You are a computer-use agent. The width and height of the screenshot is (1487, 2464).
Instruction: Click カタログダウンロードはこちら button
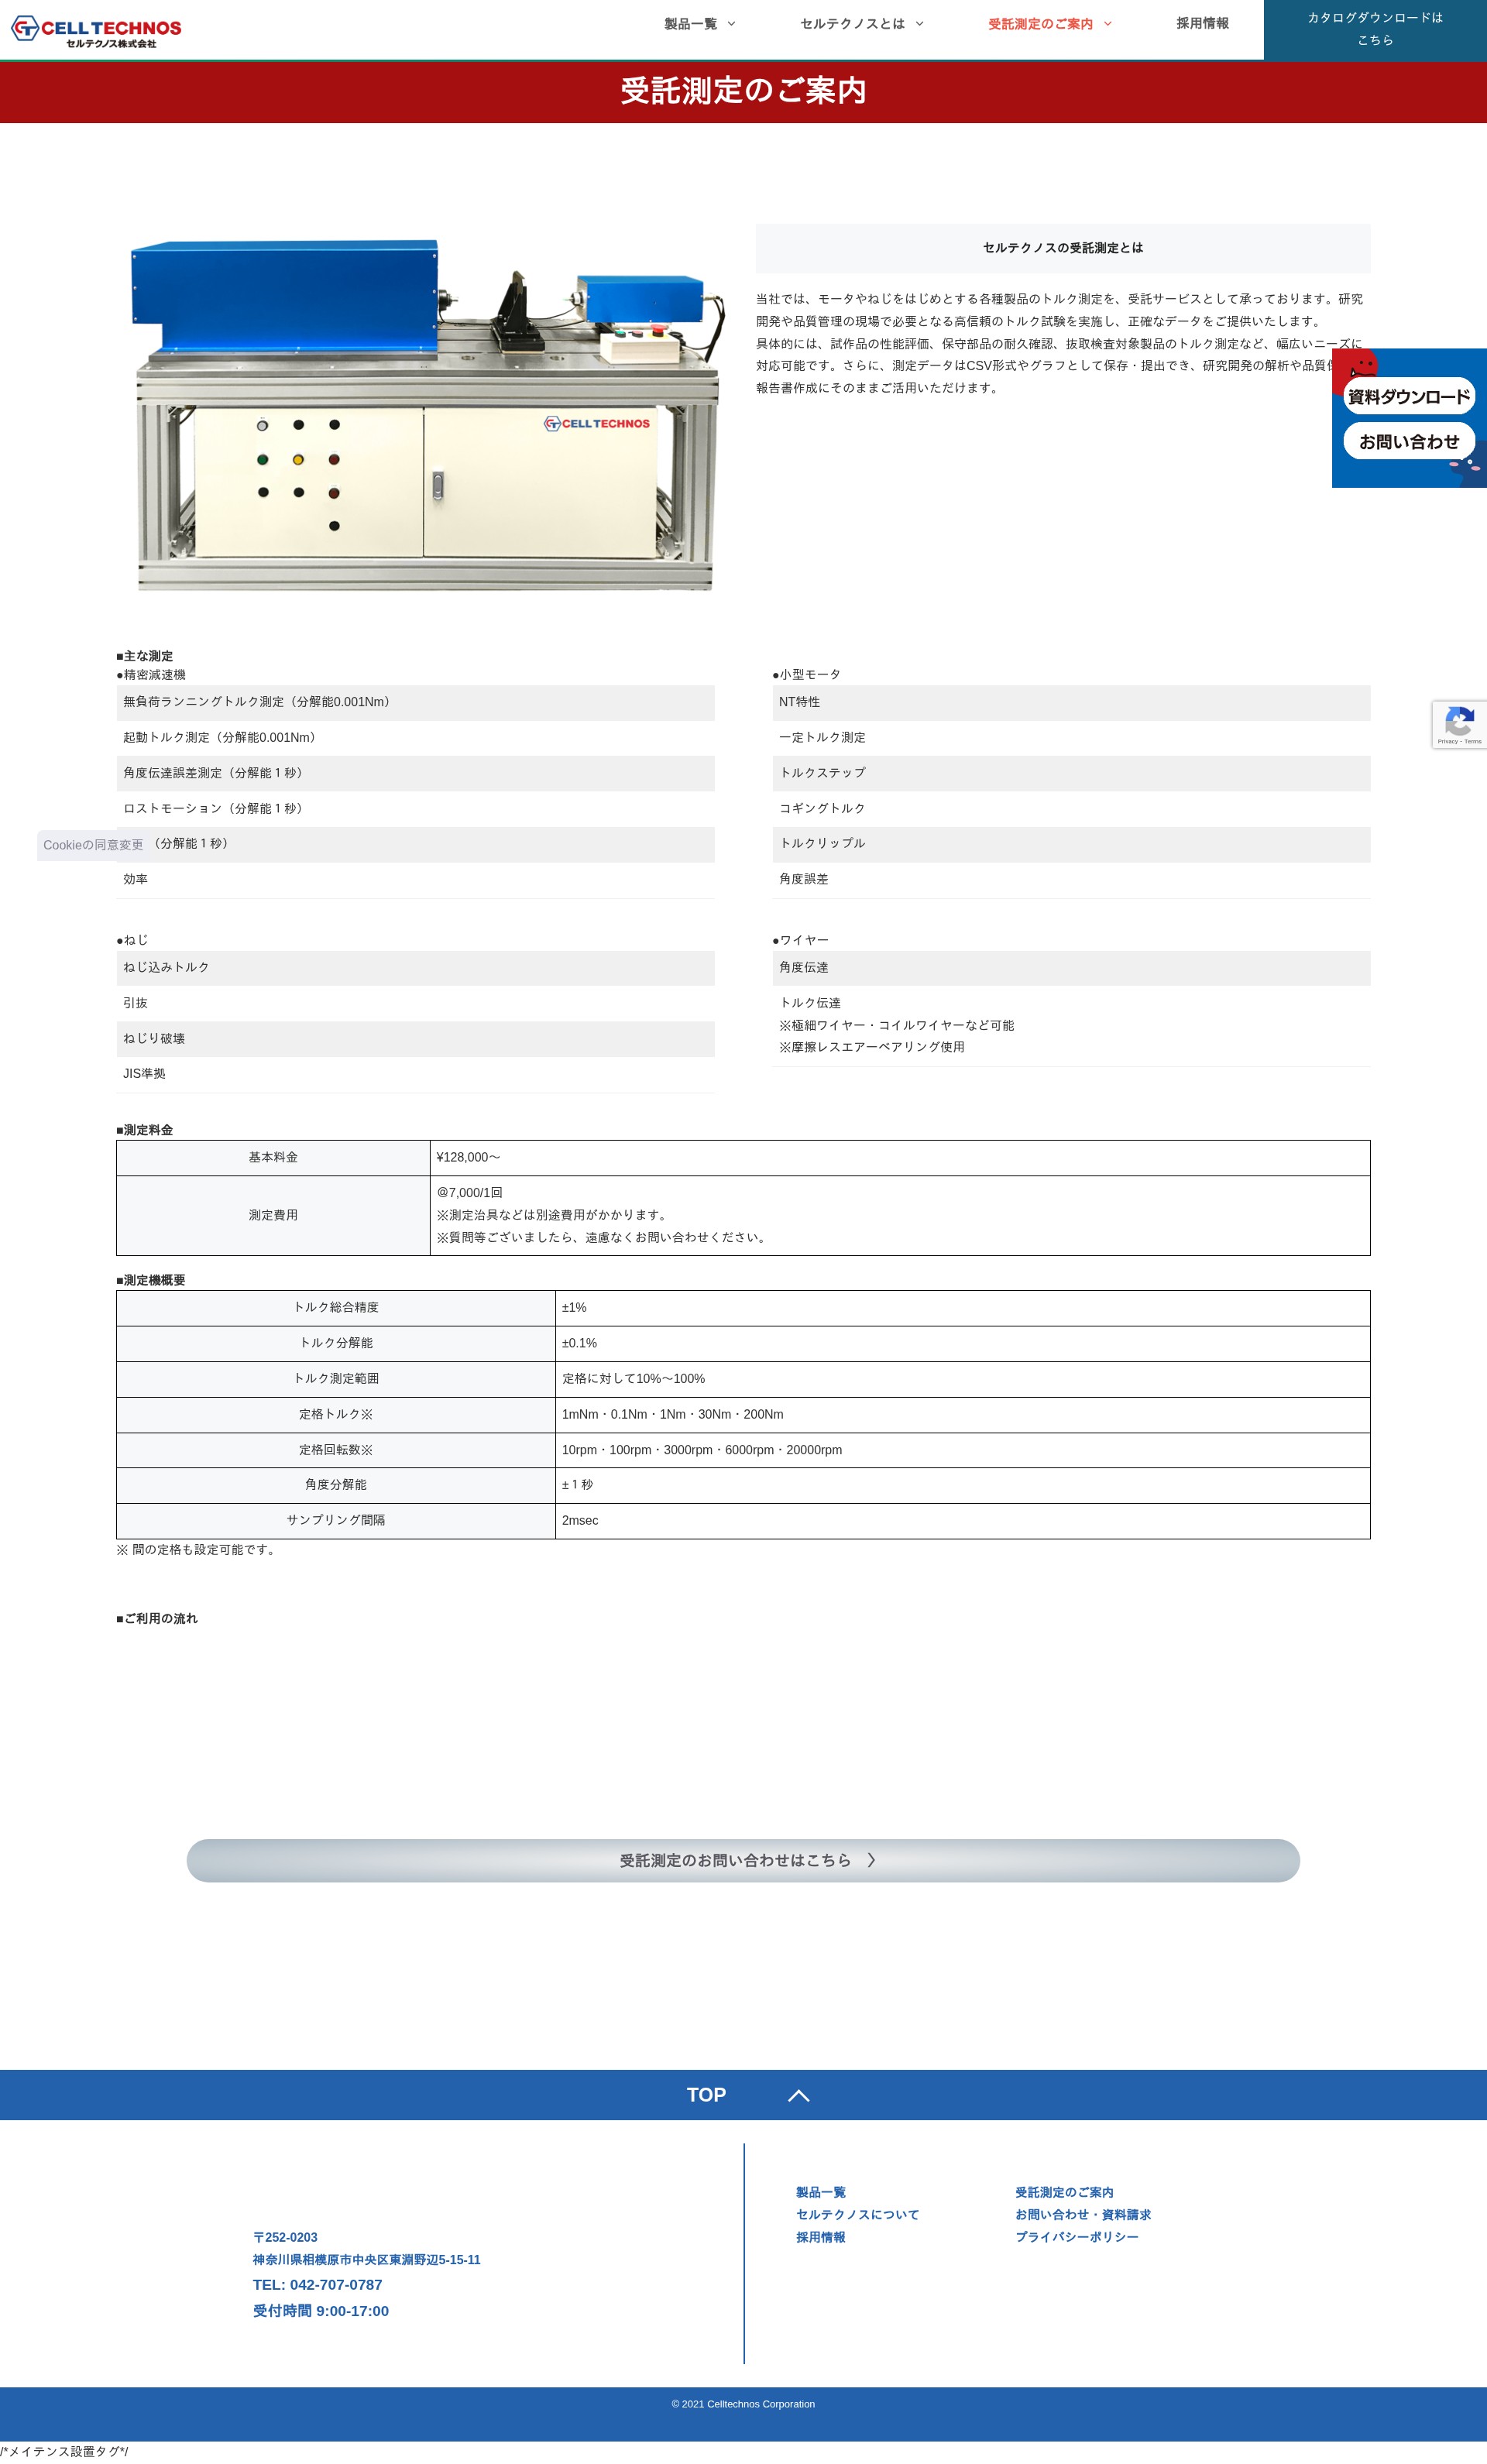coord(1375,29)
